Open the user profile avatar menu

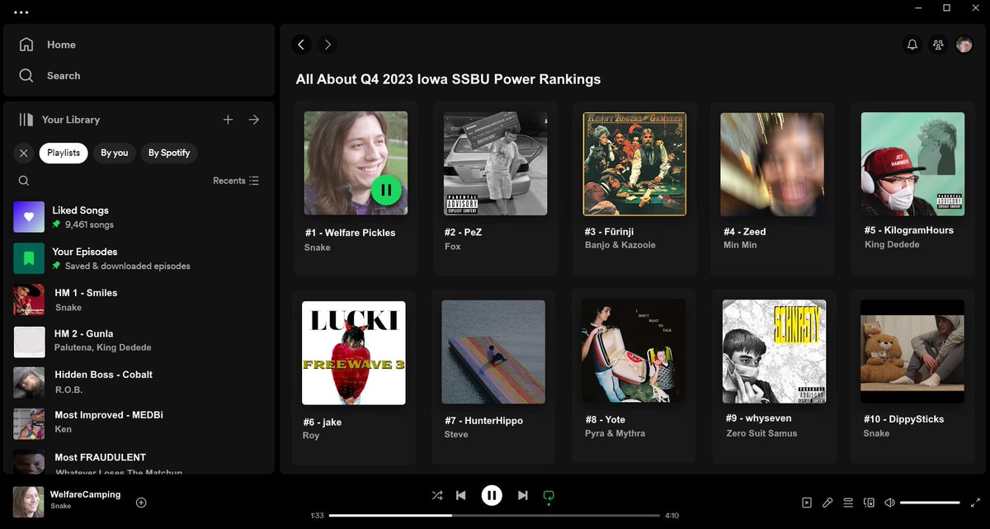coord(964,45)
